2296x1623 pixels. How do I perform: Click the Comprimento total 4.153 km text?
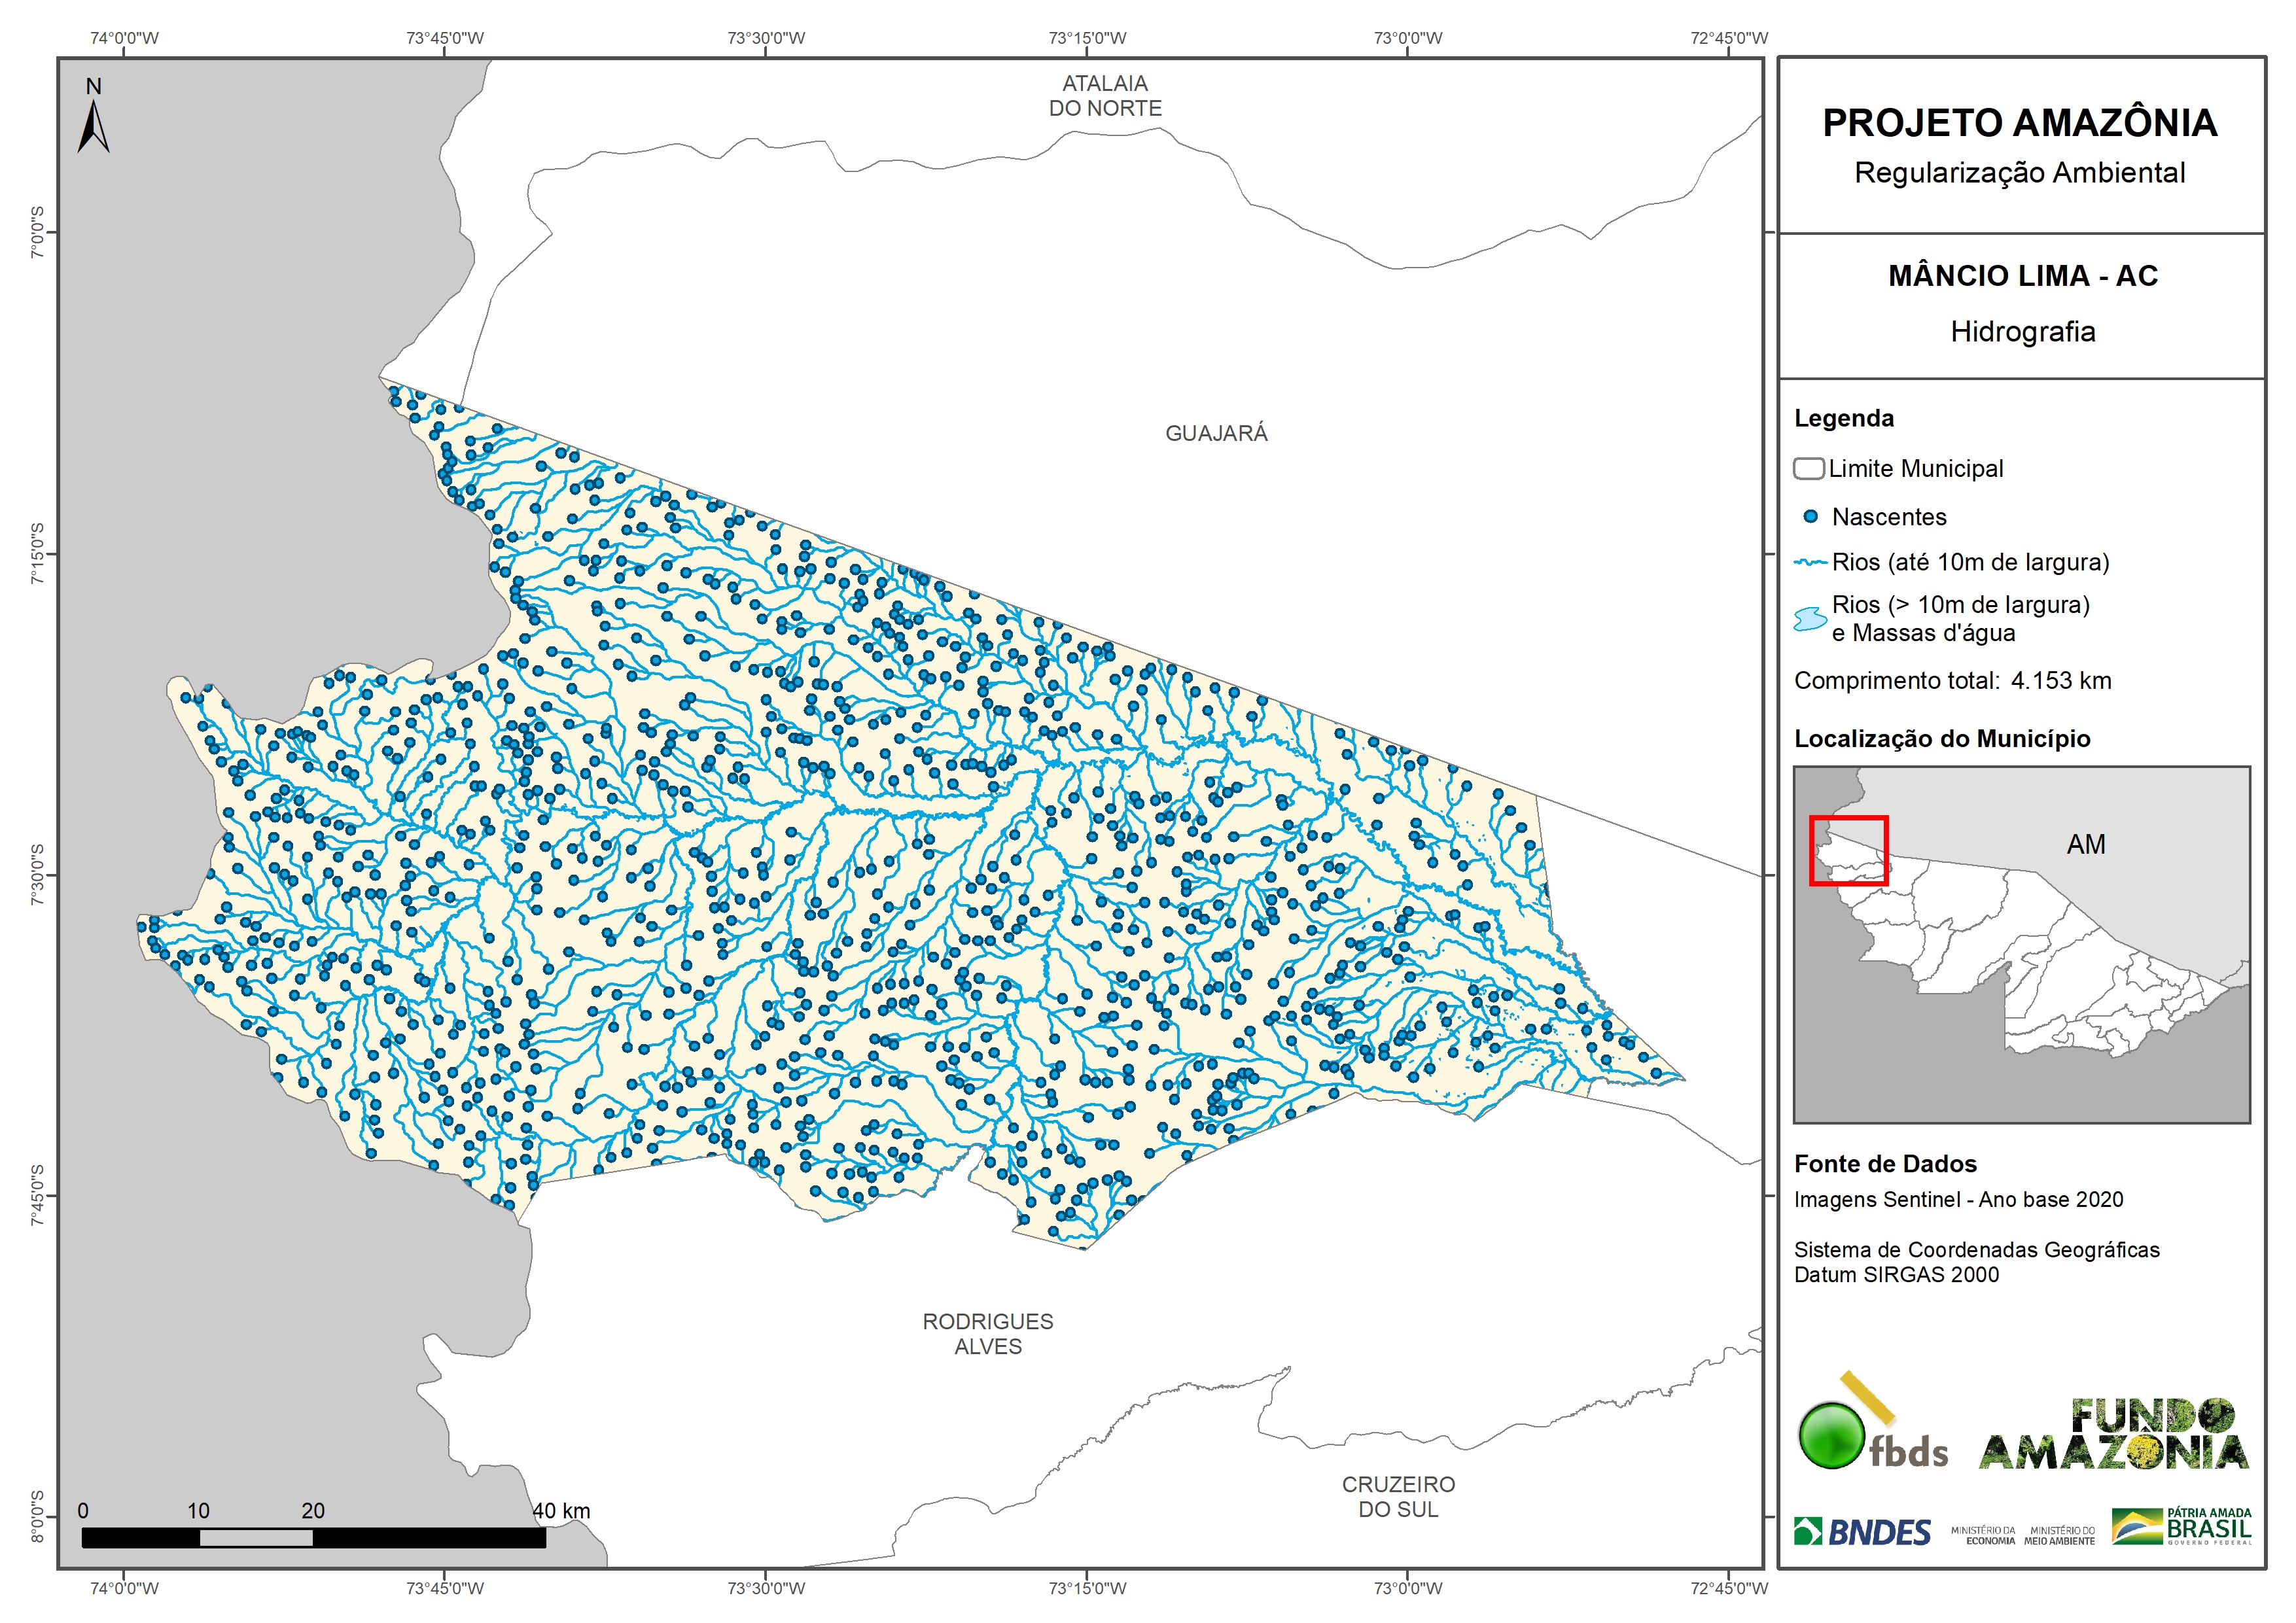coord(1952,681)
